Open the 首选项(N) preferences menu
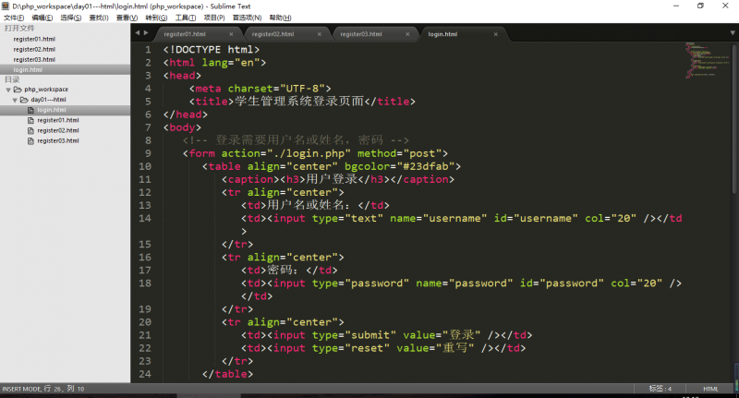 tap(246, 18)
